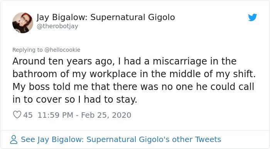
Task: See Jay Bigalow's other Tweets link
Action: click(121, 139)
